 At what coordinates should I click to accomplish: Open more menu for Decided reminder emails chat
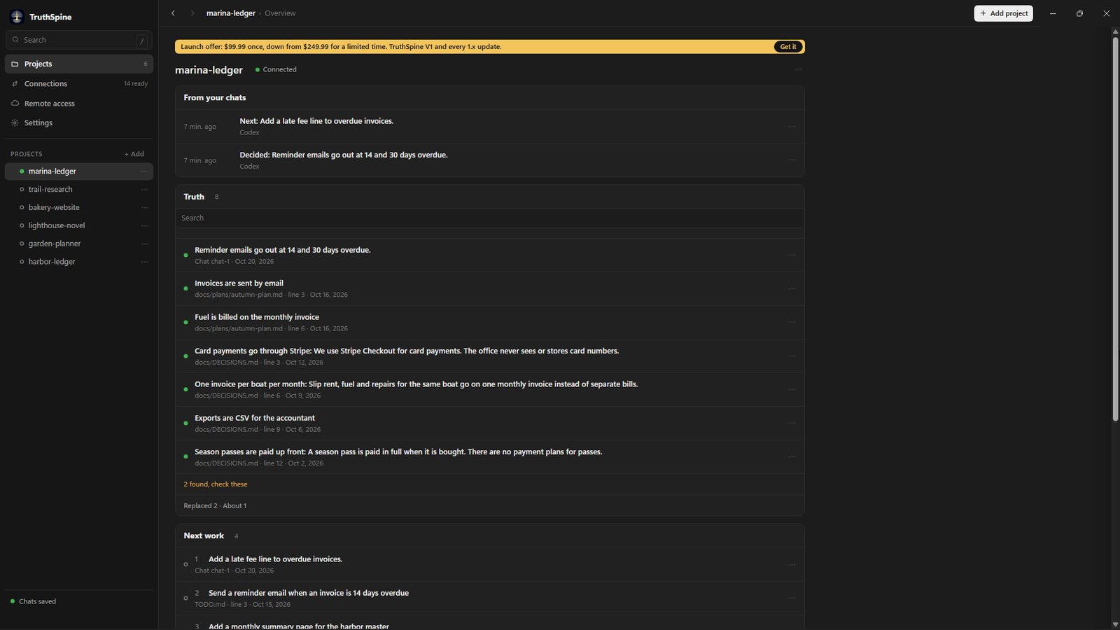coord(792,160)
